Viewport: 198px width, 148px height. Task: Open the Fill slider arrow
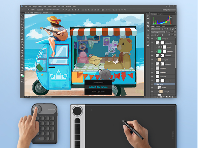[x=175, y=35]
